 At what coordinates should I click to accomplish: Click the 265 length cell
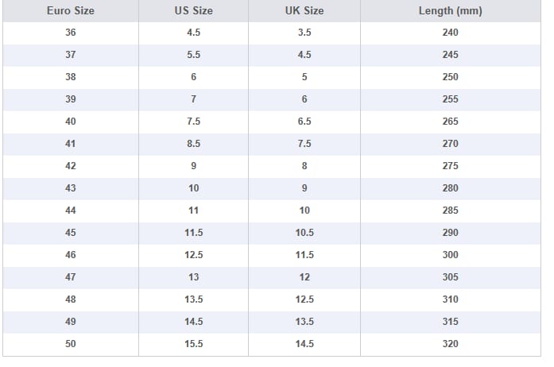pos(450,122)
